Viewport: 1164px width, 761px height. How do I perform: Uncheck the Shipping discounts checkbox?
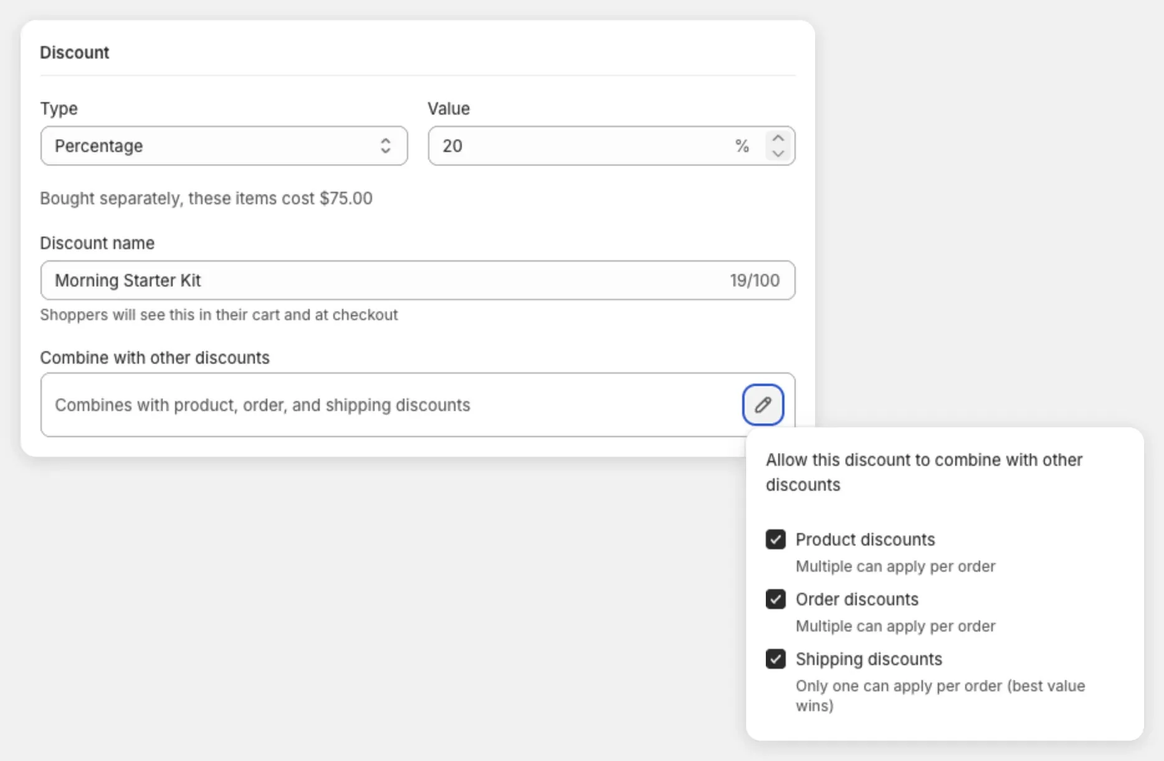click(x=776, y=659)
